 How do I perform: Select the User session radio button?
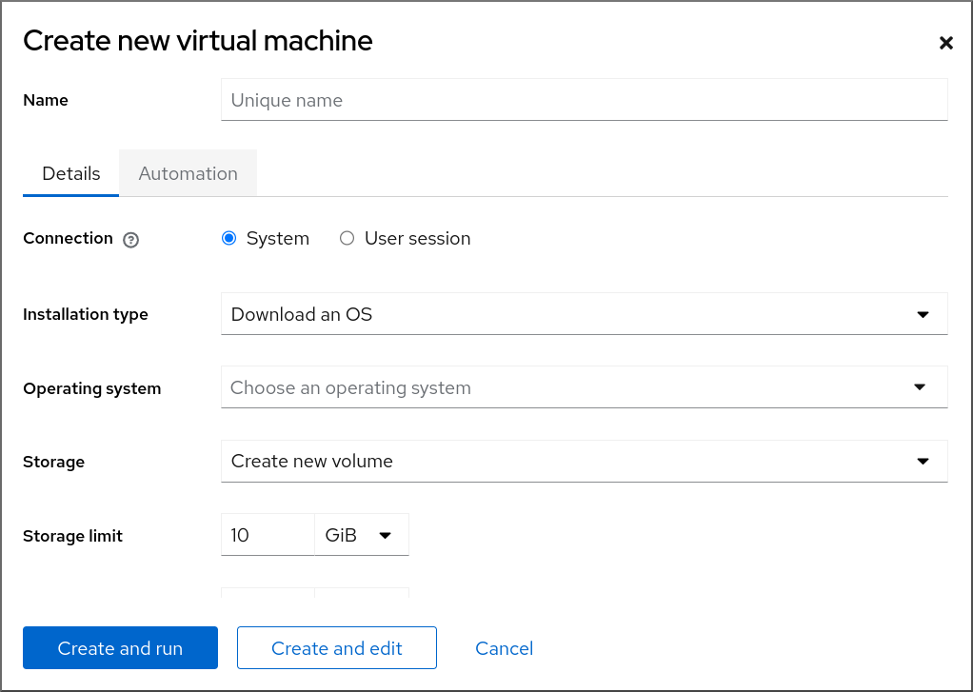point(347,239)
